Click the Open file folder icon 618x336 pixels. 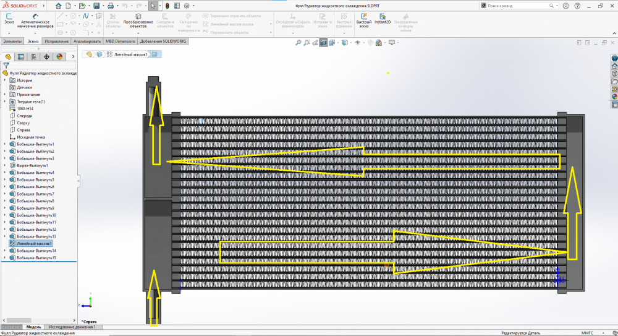[x=82, y=6]
